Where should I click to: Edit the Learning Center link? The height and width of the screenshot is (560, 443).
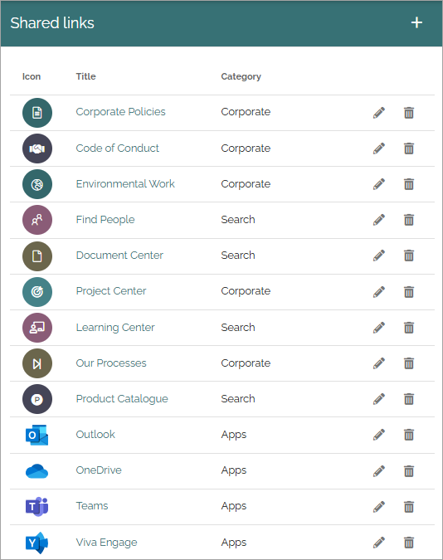[379, 328]
